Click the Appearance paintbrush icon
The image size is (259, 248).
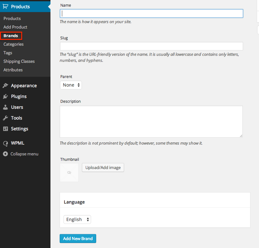[5, 86]
